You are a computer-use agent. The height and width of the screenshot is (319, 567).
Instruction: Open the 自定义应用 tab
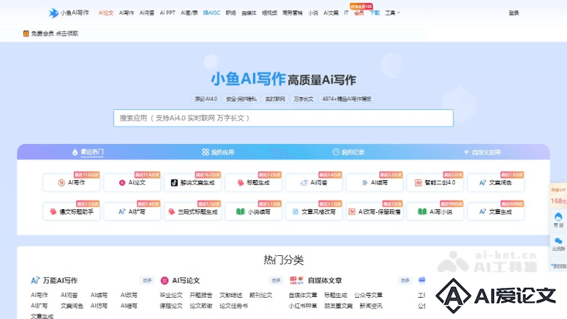[482, 152]
